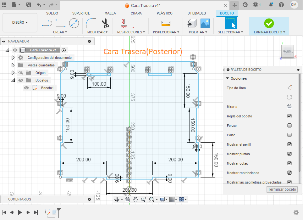Expand the Vistas guardadas node
Viewport: 303px width, 220px height.
coord(13,65)
